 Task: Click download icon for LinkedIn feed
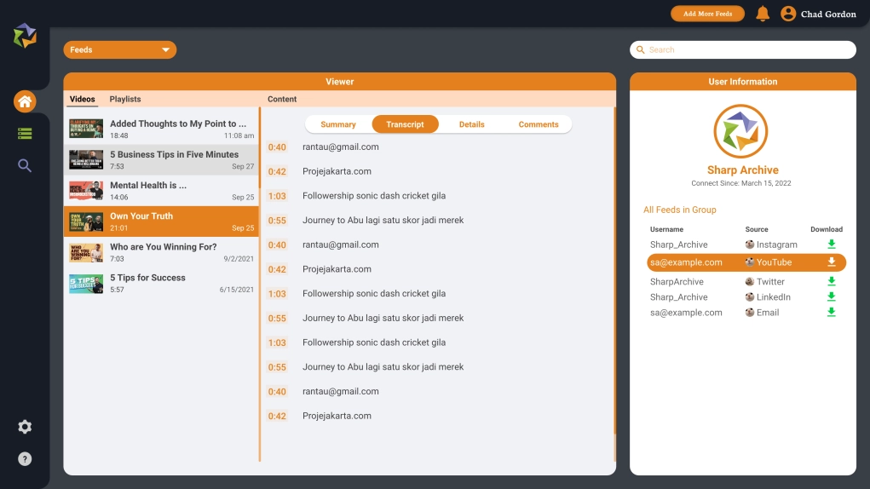832,296
